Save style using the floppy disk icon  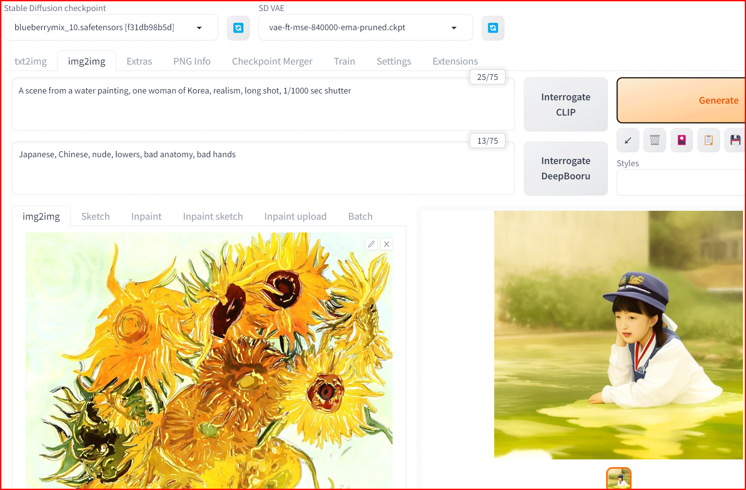(x=735, y=140)
